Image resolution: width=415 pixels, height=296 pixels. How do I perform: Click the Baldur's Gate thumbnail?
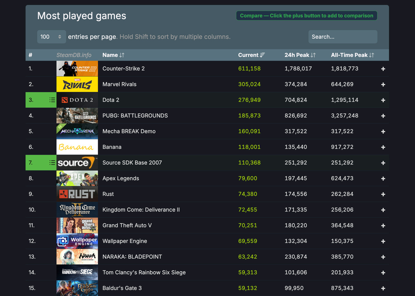77,288
